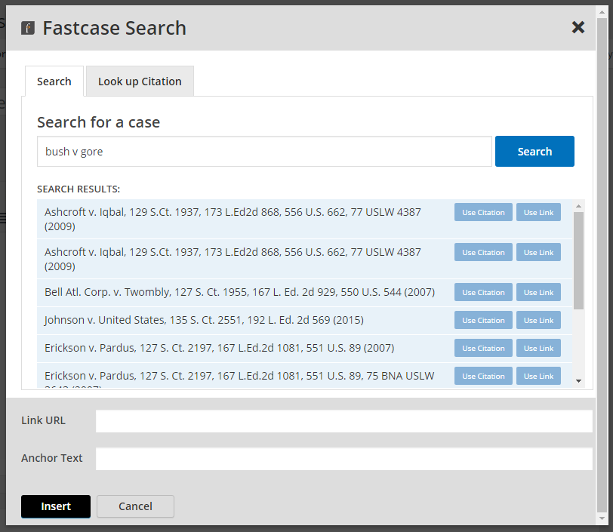Focus the case search field containing bush v gore

[264, 151]
